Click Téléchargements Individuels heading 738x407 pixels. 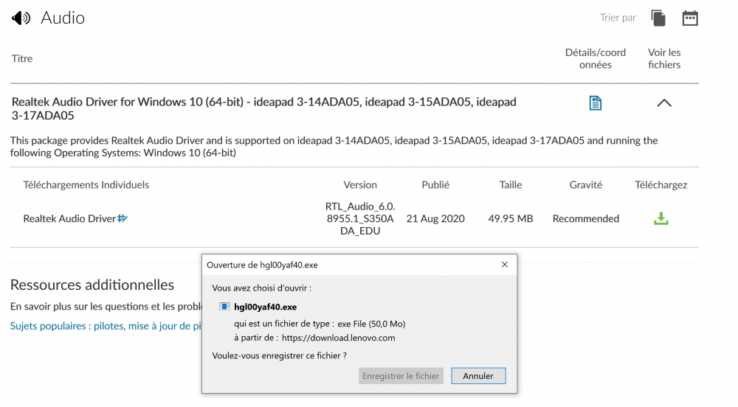(x=86, y=185)
